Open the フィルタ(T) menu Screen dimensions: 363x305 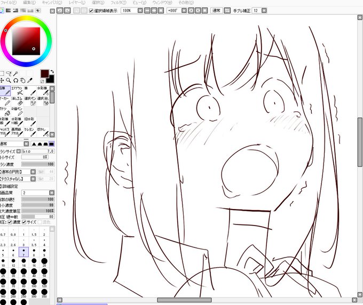[x=119, y=3]
